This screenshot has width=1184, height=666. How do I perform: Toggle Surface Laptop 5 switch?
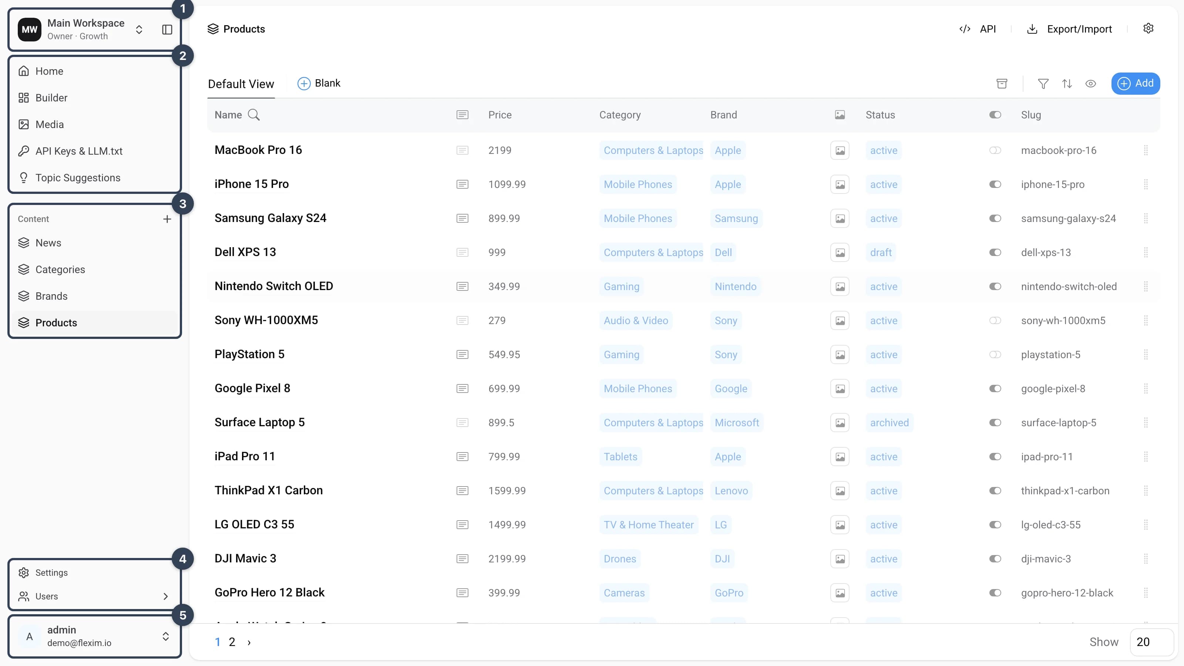(995, 423)
